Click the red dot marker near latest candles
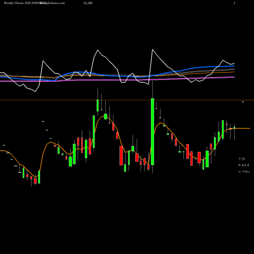The image size is (254, 254). [227, 124]
